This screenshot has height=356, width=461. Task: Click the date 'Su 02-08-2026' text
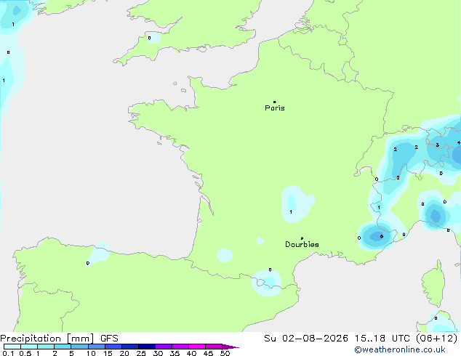point(306,339)
